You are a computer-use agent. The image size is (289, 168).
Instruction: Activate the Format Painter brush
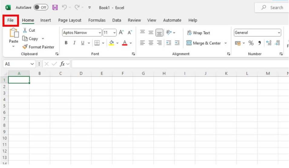25,47
